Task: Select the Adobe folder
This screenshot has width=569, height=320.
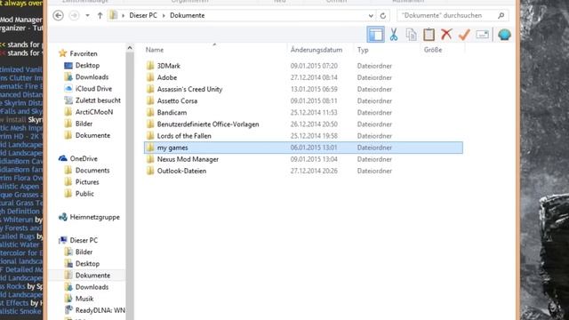Action: [167, 77]
